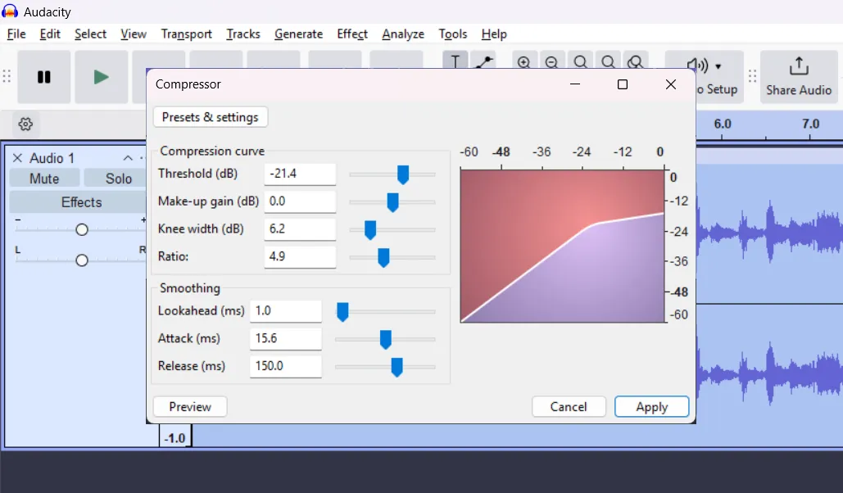Solo the Audio 1 track
Screen dimensions: 843x493
118,179
